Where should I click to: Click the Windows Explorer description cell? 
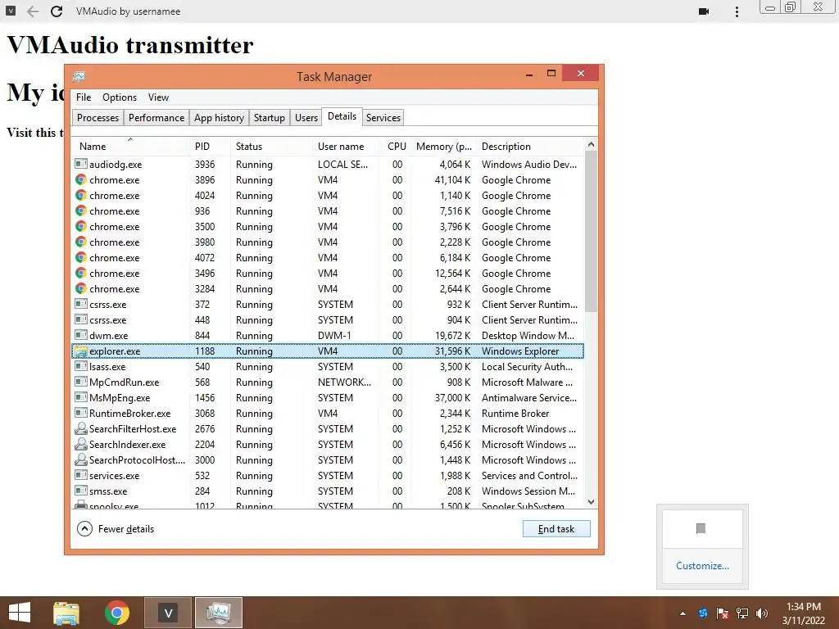click(520, 351)
